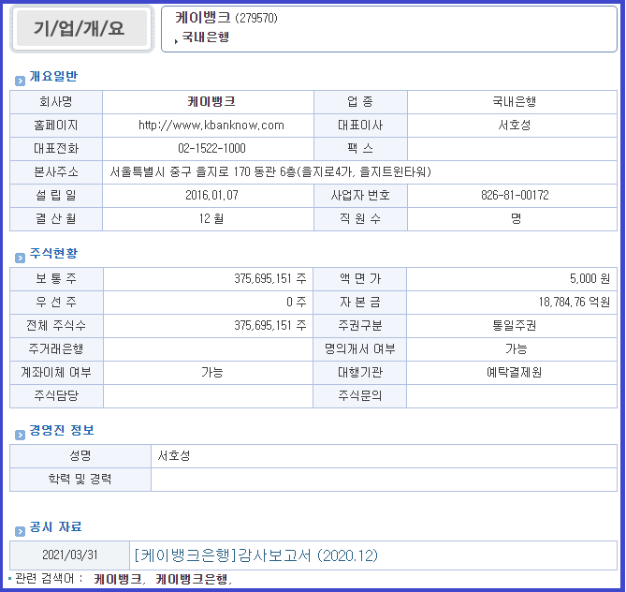626x592 pixels.
Task: Click the disclosure date 2021/03/31
Action: (x=70, y=555)
